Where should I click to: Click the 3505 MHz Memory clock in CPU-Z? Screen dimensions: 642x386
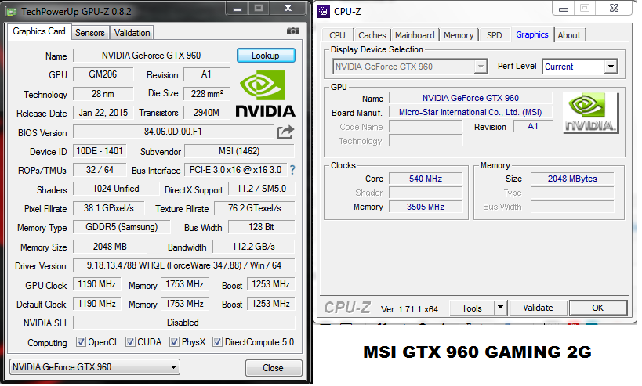pyautogui.click(x=426, y=207)
